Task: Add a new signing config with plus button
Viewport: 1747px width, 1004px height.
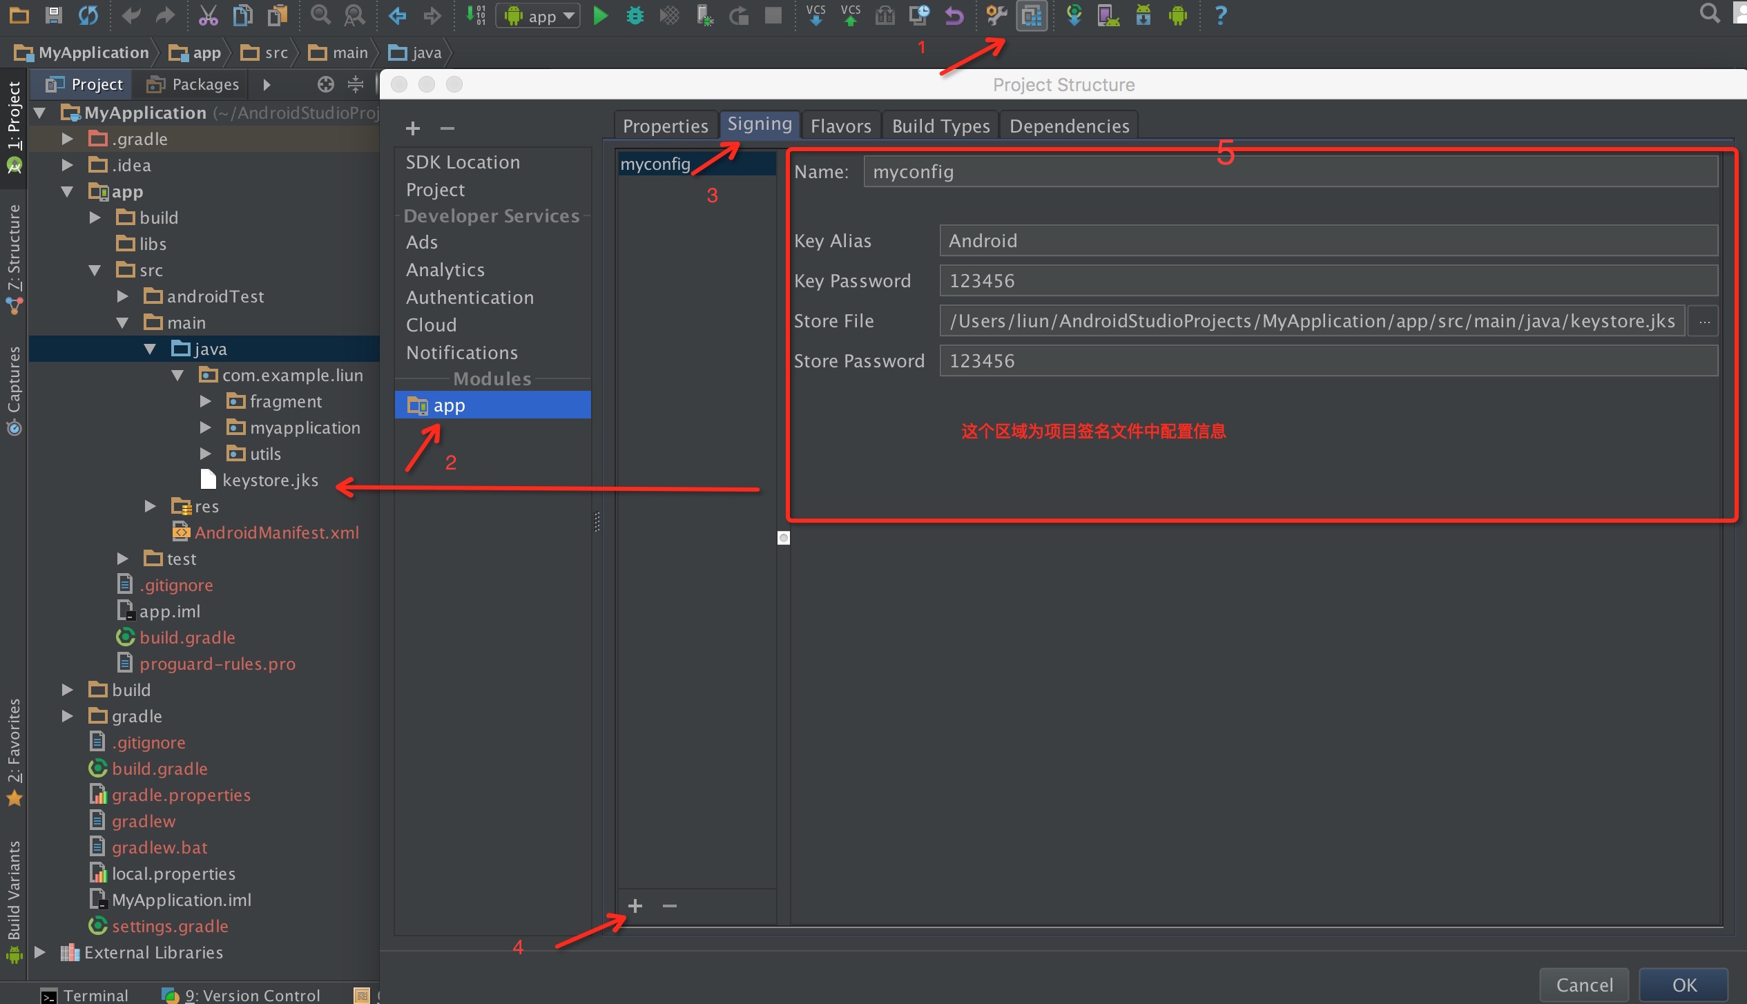Action: [x=635, y=906]
